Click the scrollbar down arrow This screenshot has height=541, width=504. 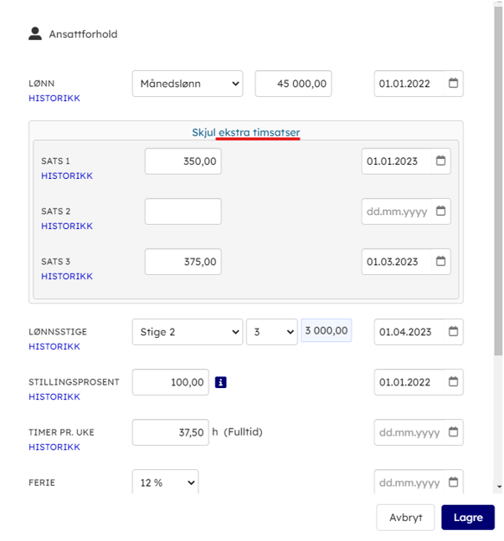coord(499,487)
